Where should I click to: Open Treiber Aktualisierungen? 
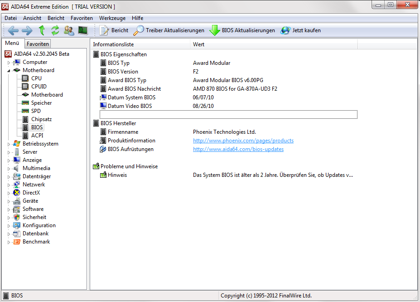click(x=169, y=30)
